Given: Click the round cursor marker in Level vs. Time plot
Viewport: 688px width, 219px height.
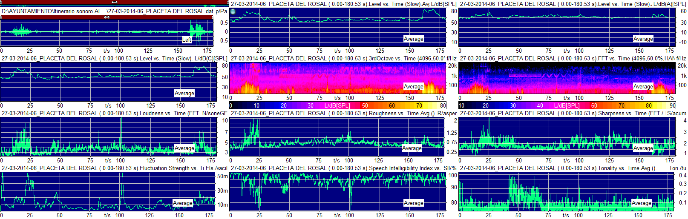Looking at the screenshot, I should tap(233, 11).
